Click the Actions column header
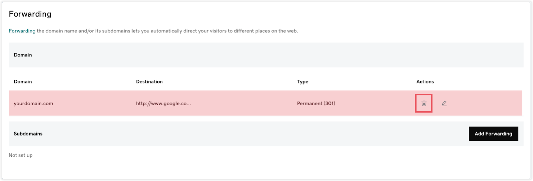 (425, 82)
